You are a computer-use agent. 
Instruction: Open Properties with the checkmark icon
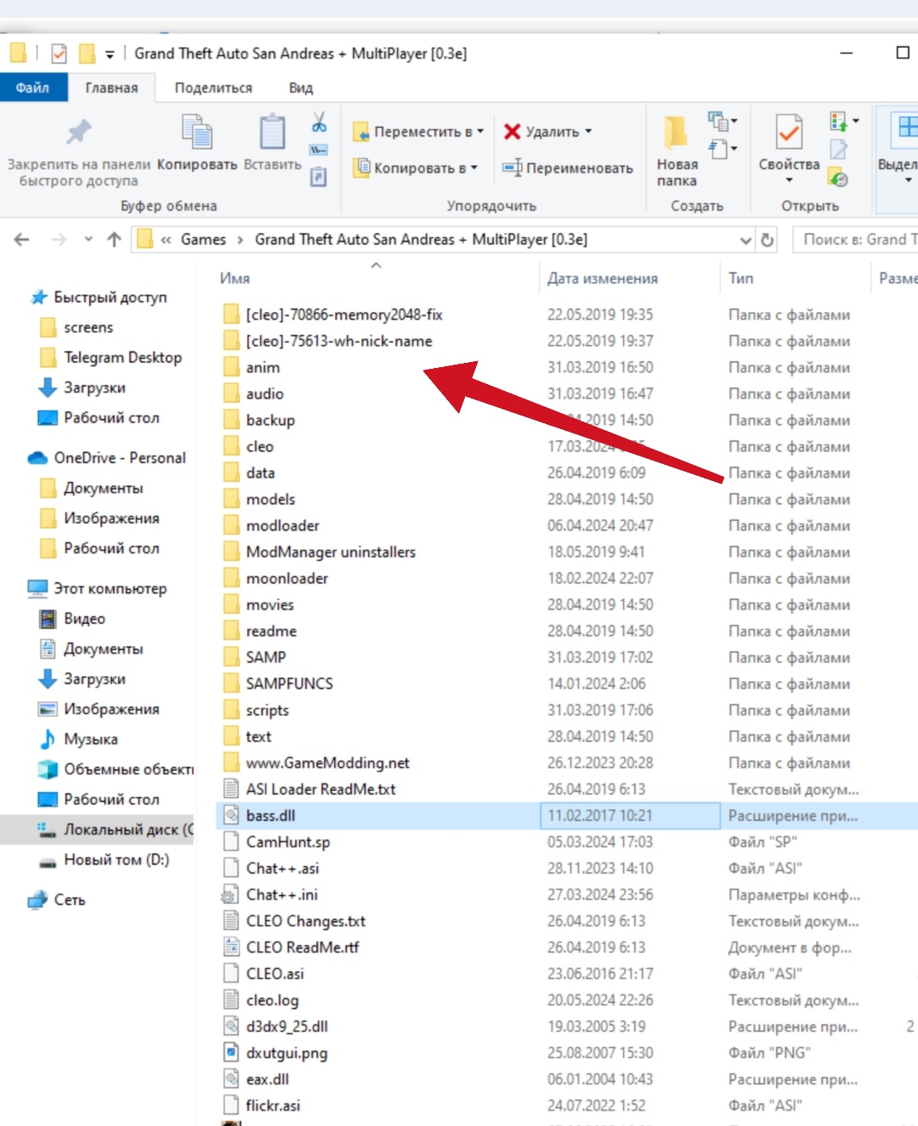click(788, 133)
